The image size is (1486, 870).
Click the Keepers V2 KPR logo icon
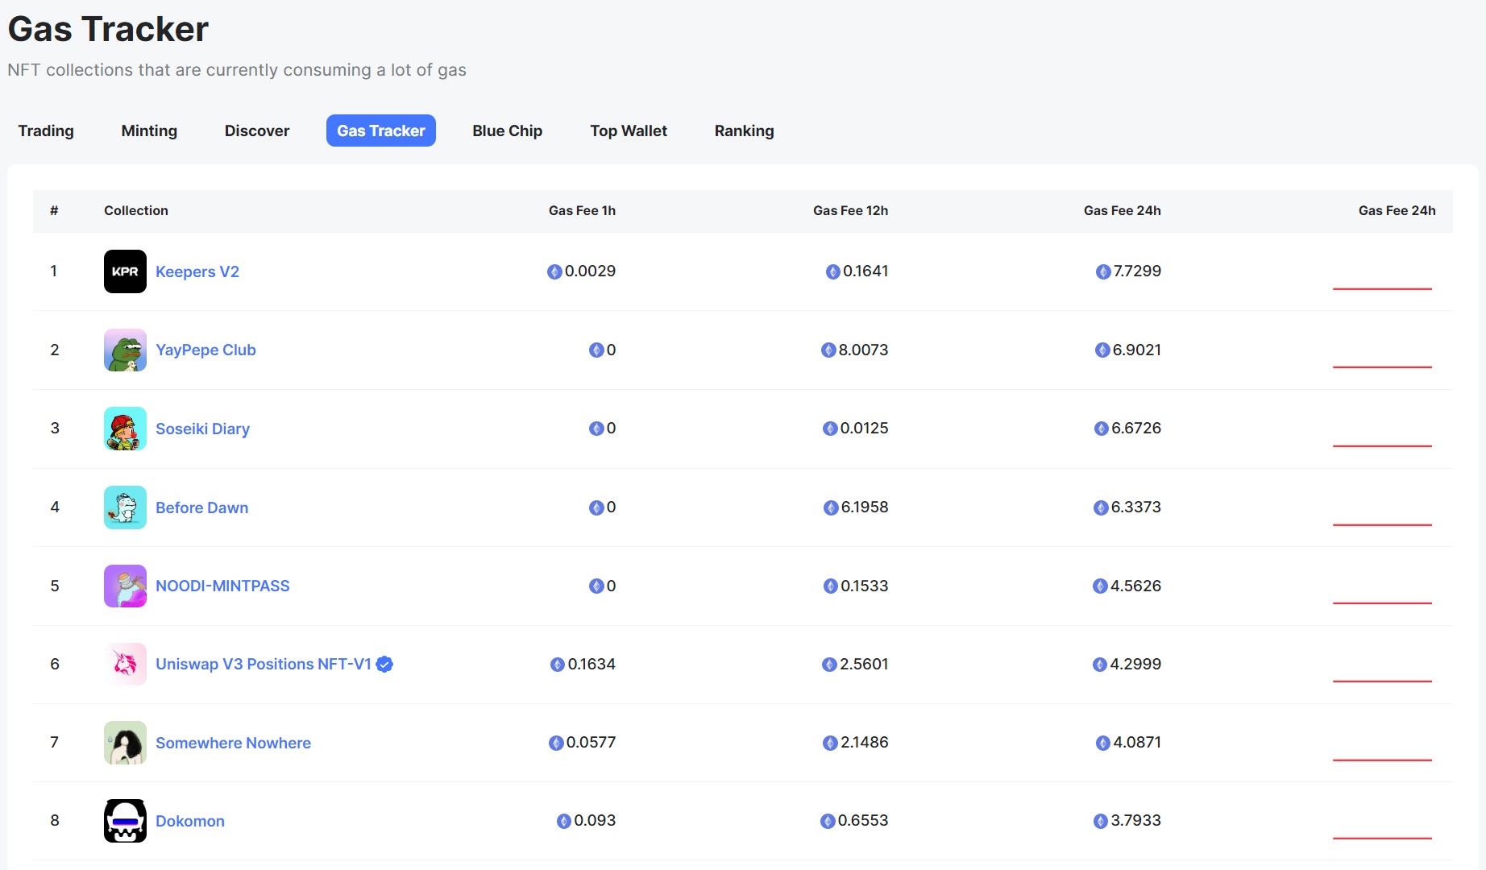[x=125, y=271]
